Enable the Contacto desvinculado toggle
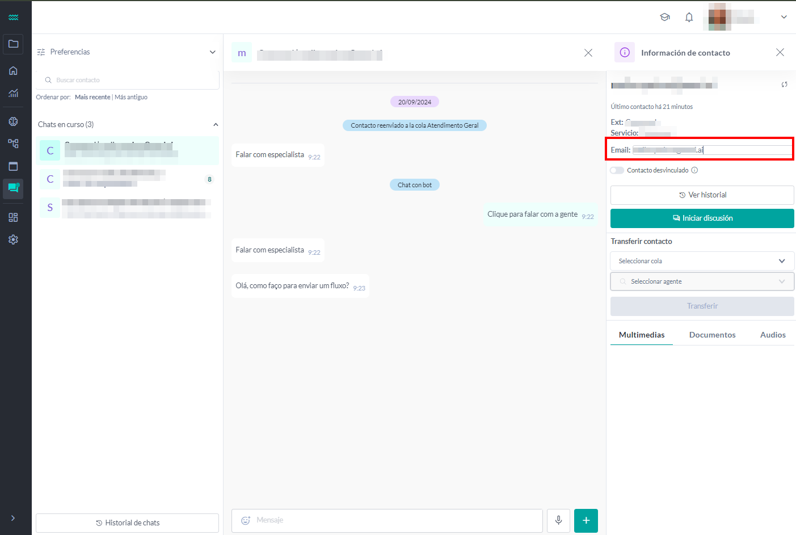 617,170
